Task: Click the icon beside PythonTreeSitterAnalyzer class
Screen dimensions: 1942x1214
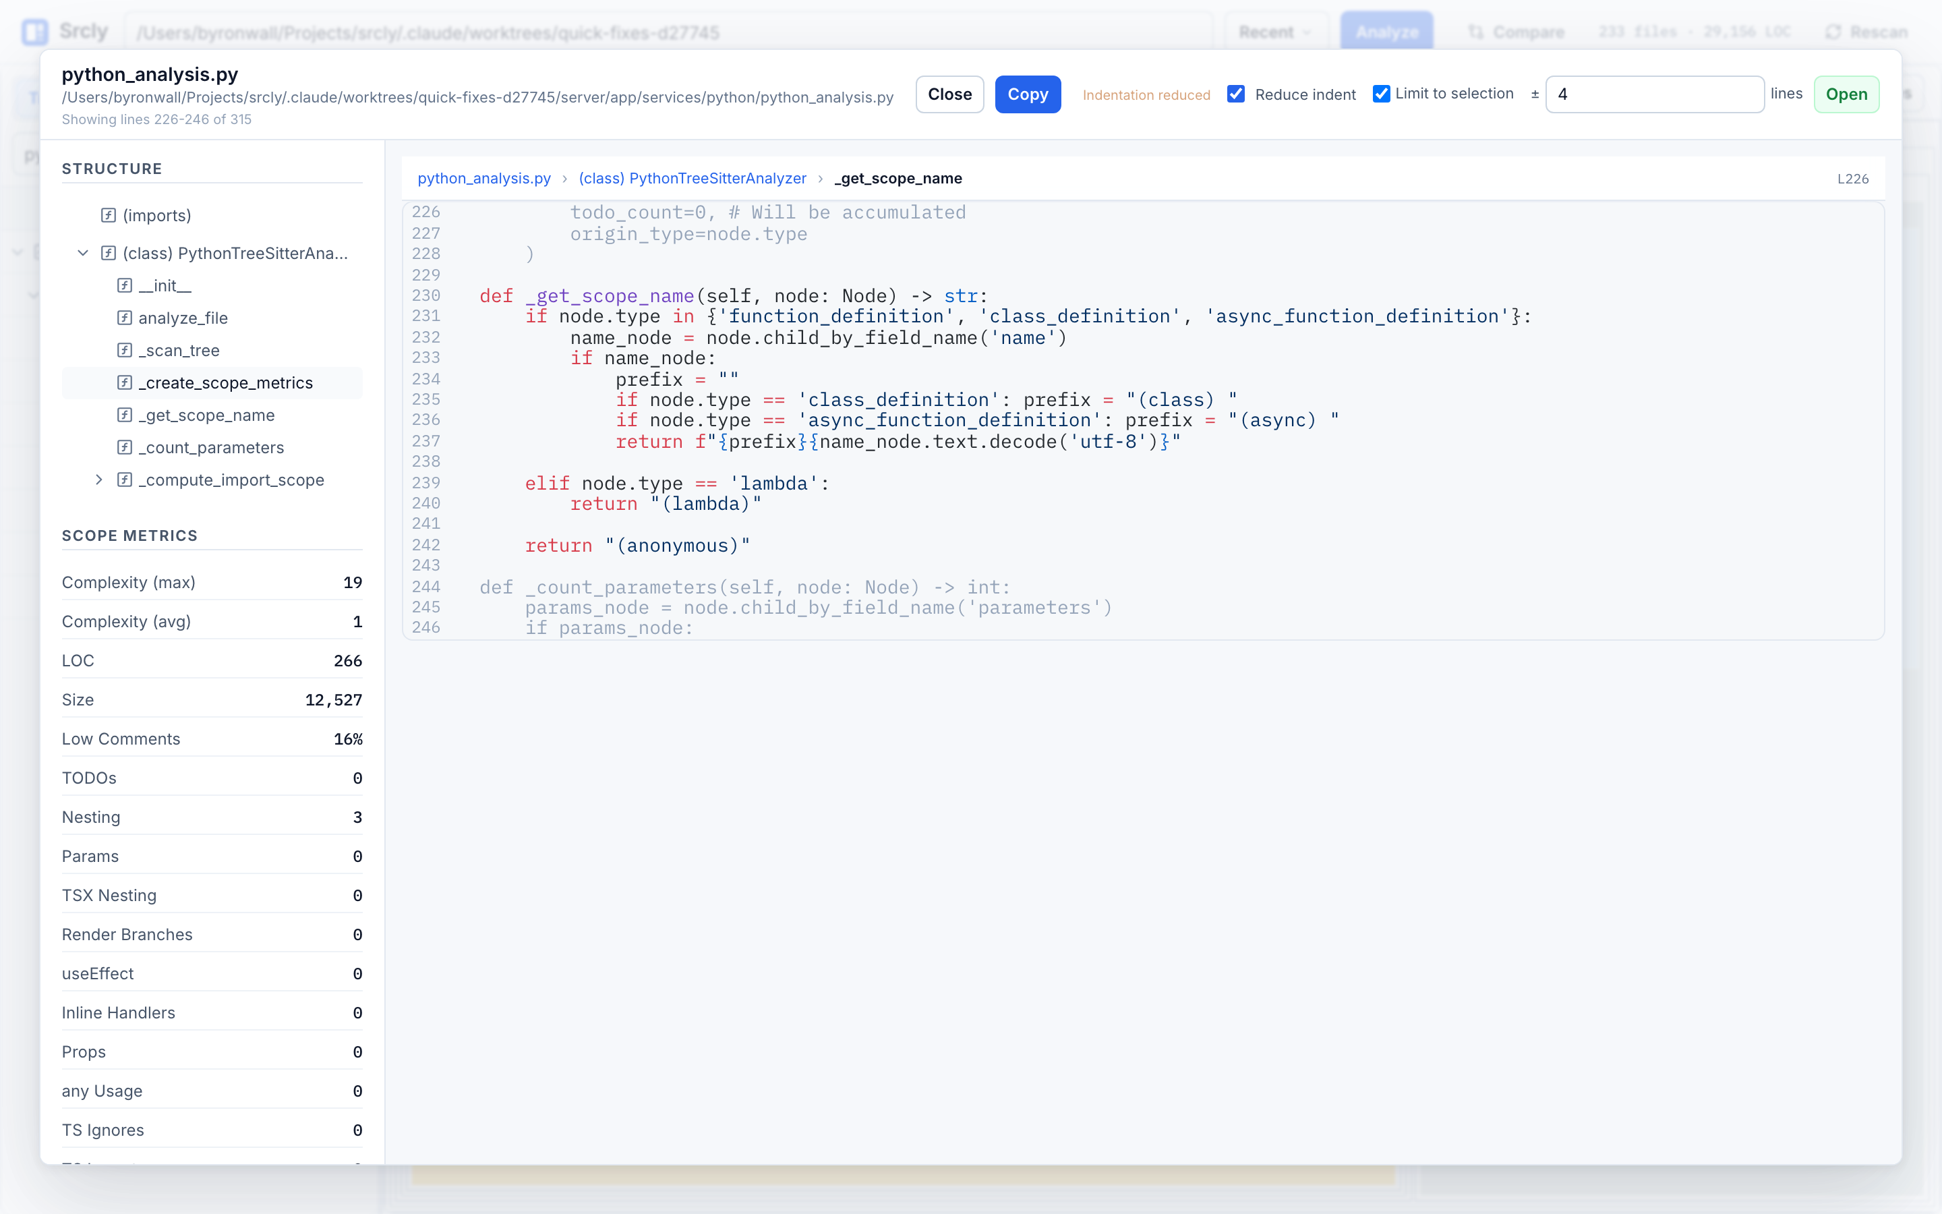Action: [x=109, y=253]
